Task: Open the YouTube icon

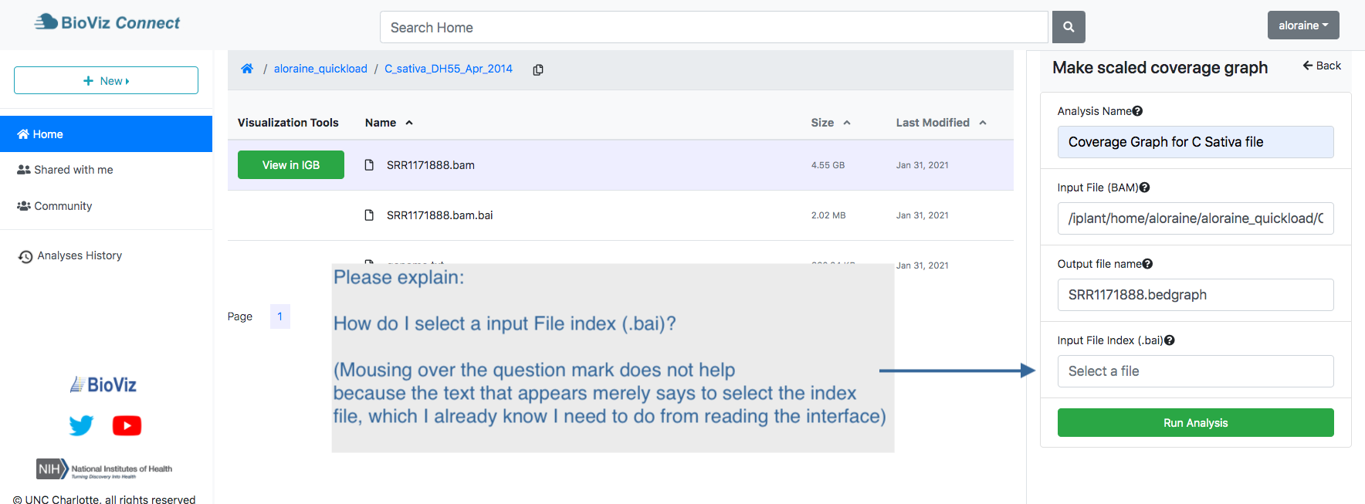Action: click(127, 425)
